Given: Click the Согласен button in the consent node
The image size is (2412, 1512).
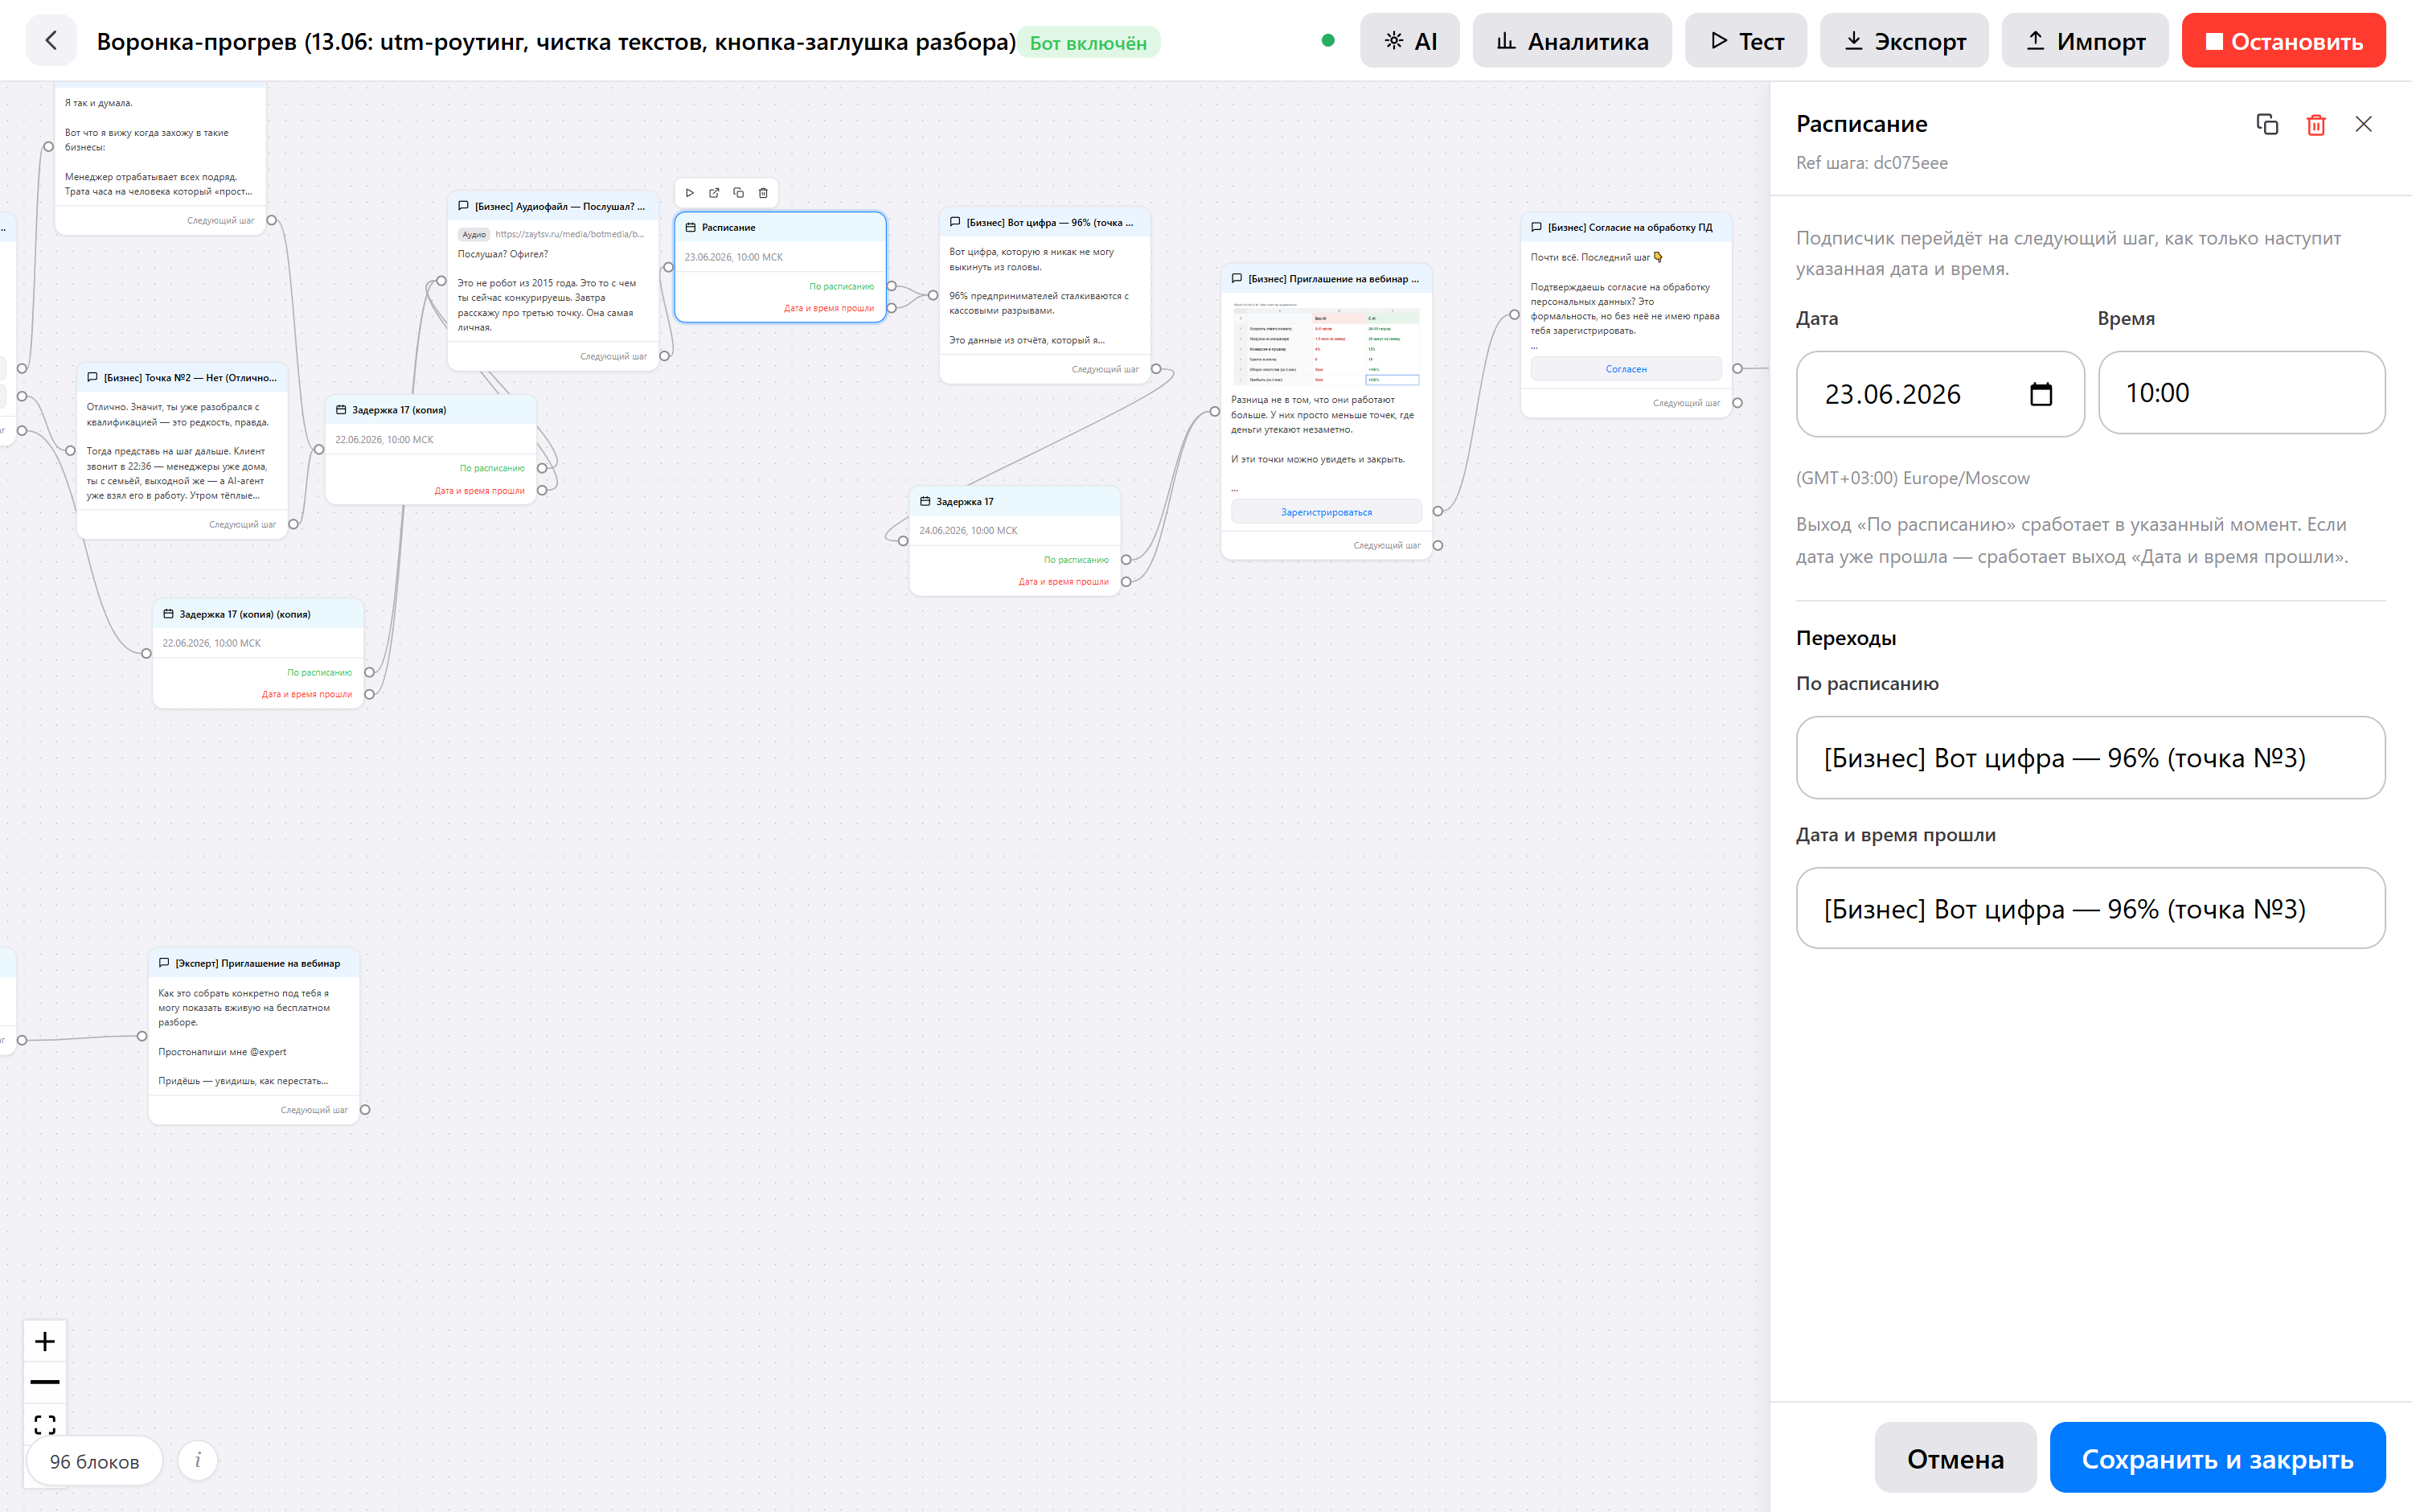Looking at the screenshot, I should [1626, 369].
